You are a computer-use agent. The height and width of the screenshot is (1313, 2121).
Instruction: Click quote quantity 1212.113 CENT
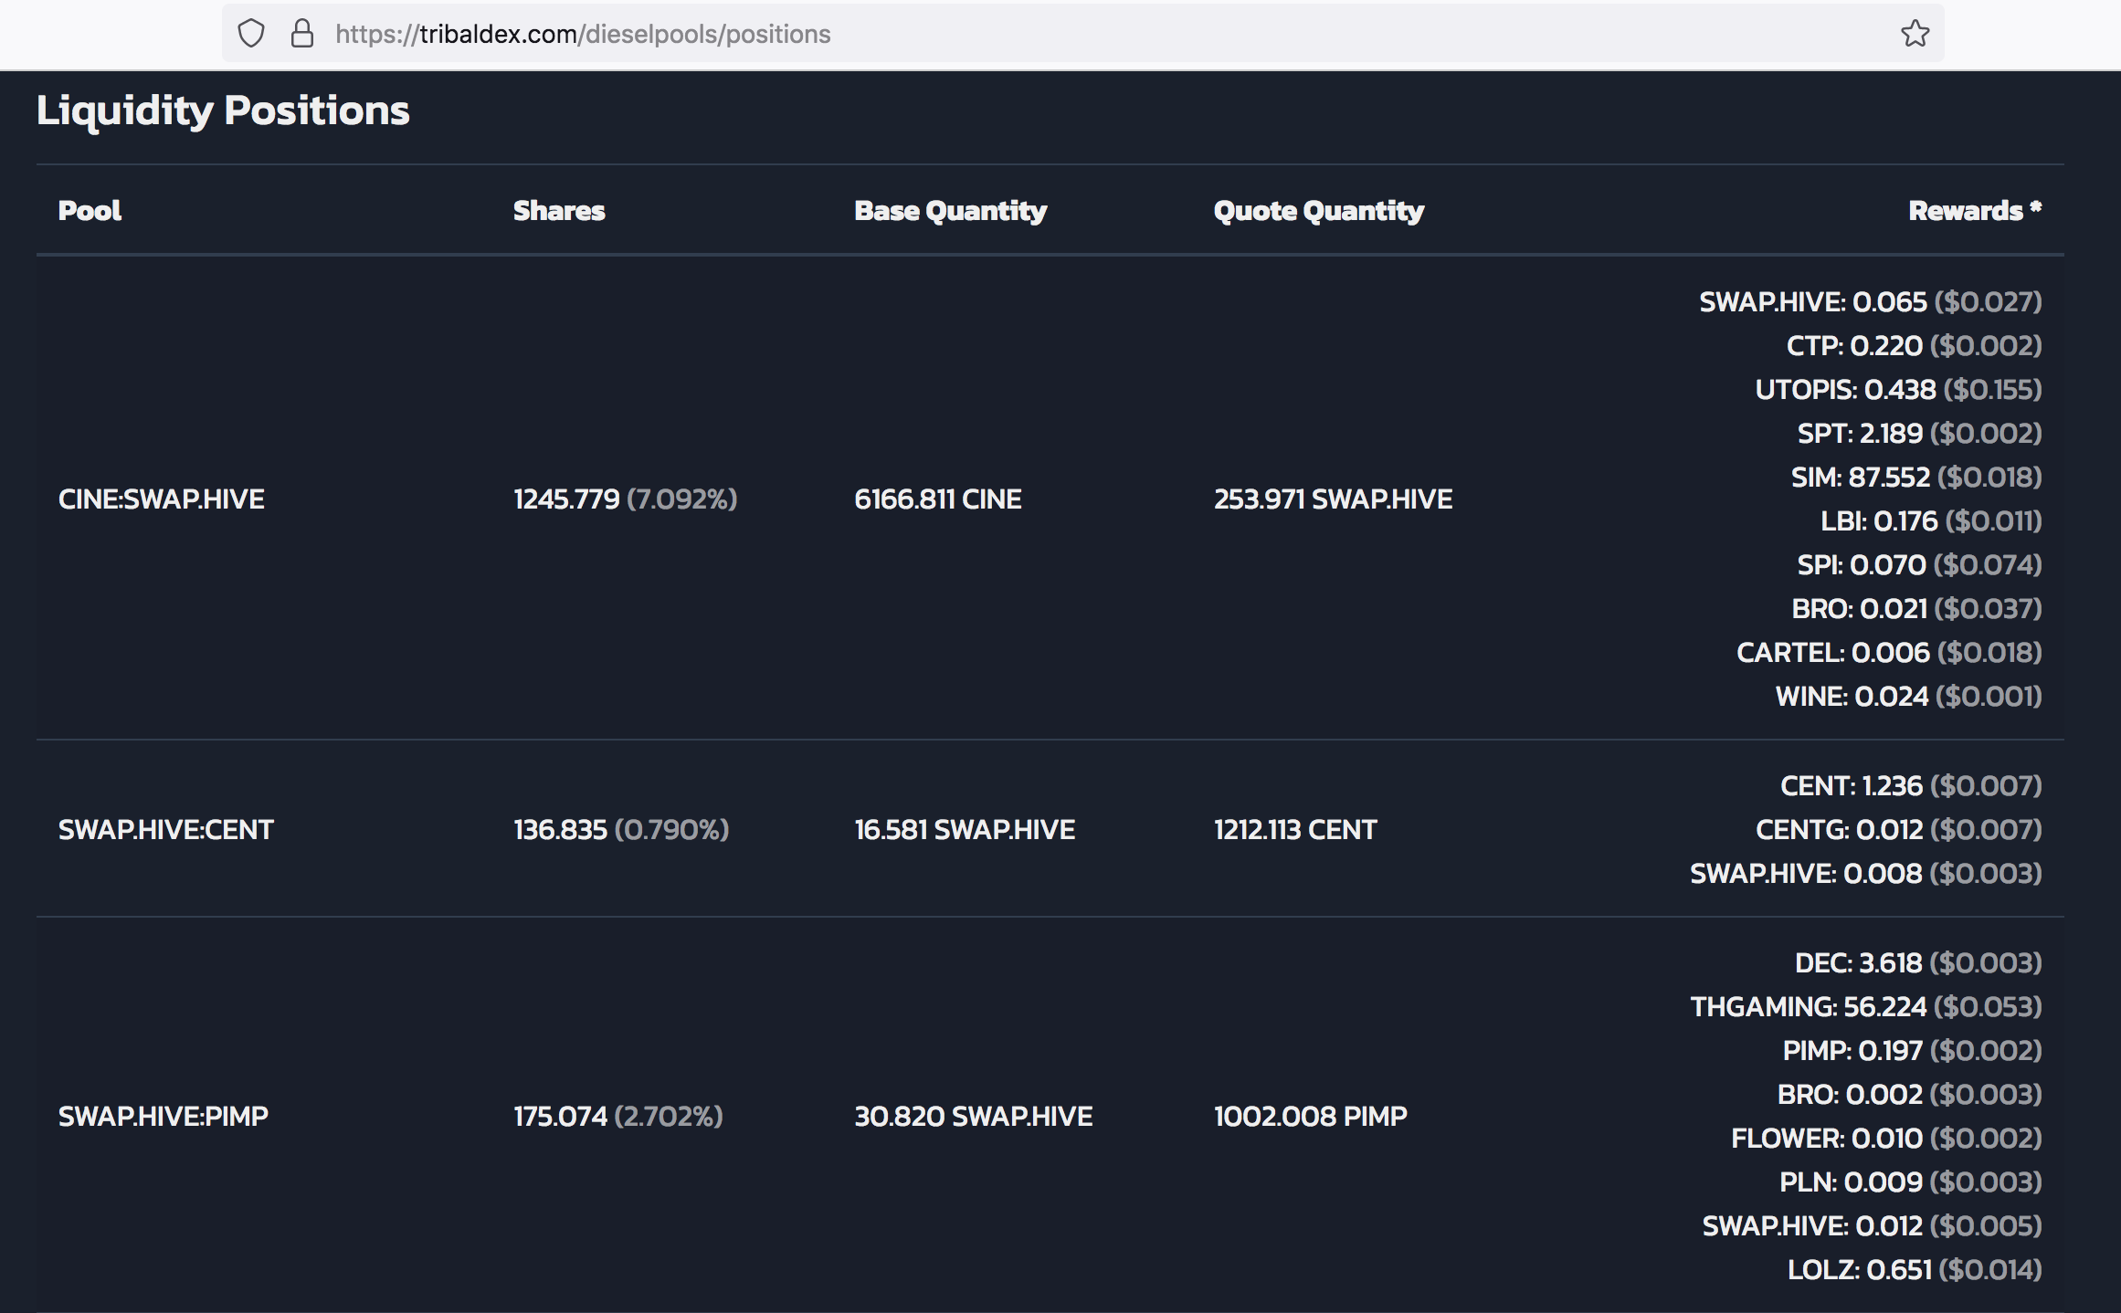click(1295, 830)
